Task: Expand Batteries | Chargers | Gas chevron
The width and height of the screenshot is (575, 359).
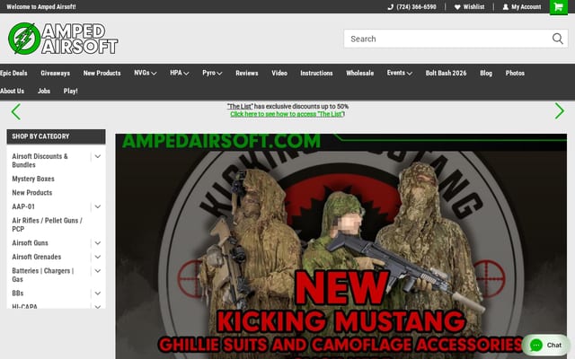Action: coord(98,271)
